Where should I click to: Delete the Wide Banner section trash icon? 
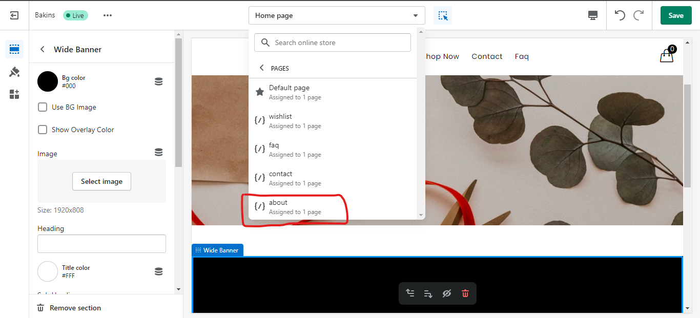pos(465,293)
